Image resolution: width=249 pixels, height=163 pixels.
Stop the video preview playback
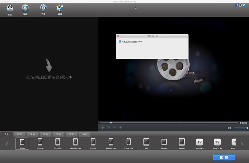pyautogui.click(x=120, y=128)
